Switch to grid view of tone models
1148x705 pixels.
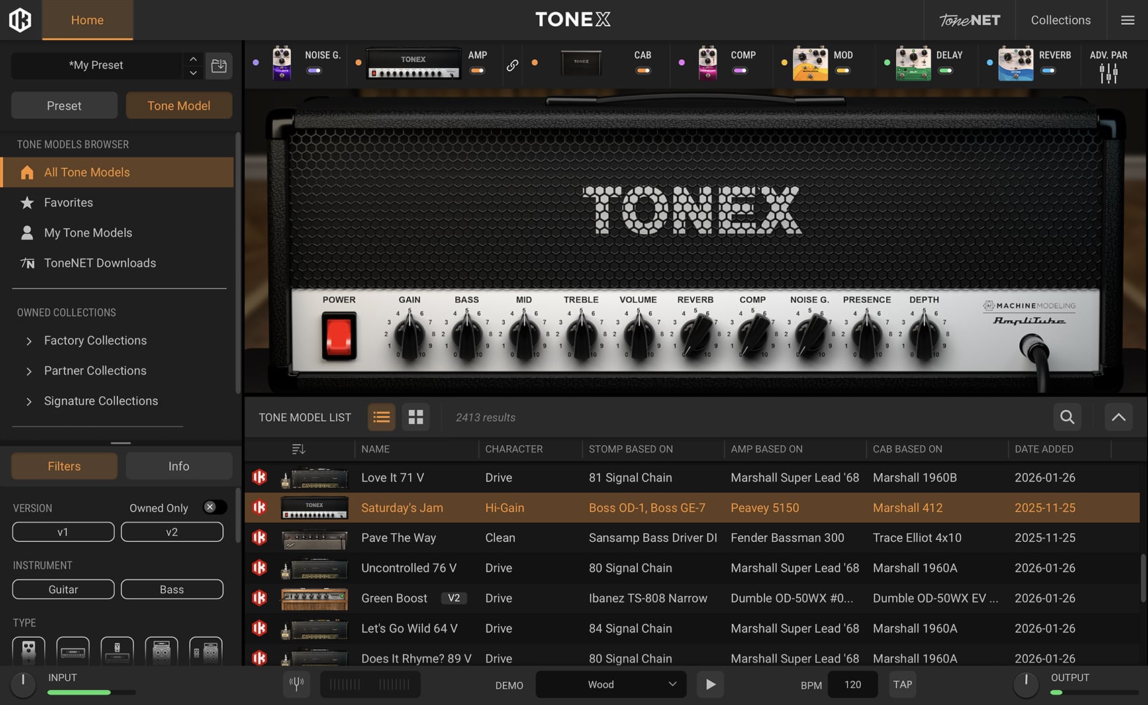(x=416, y=417)
